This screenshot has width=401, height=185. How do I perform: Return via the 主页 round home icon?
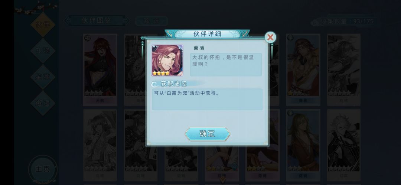click(x=42, y=169)
